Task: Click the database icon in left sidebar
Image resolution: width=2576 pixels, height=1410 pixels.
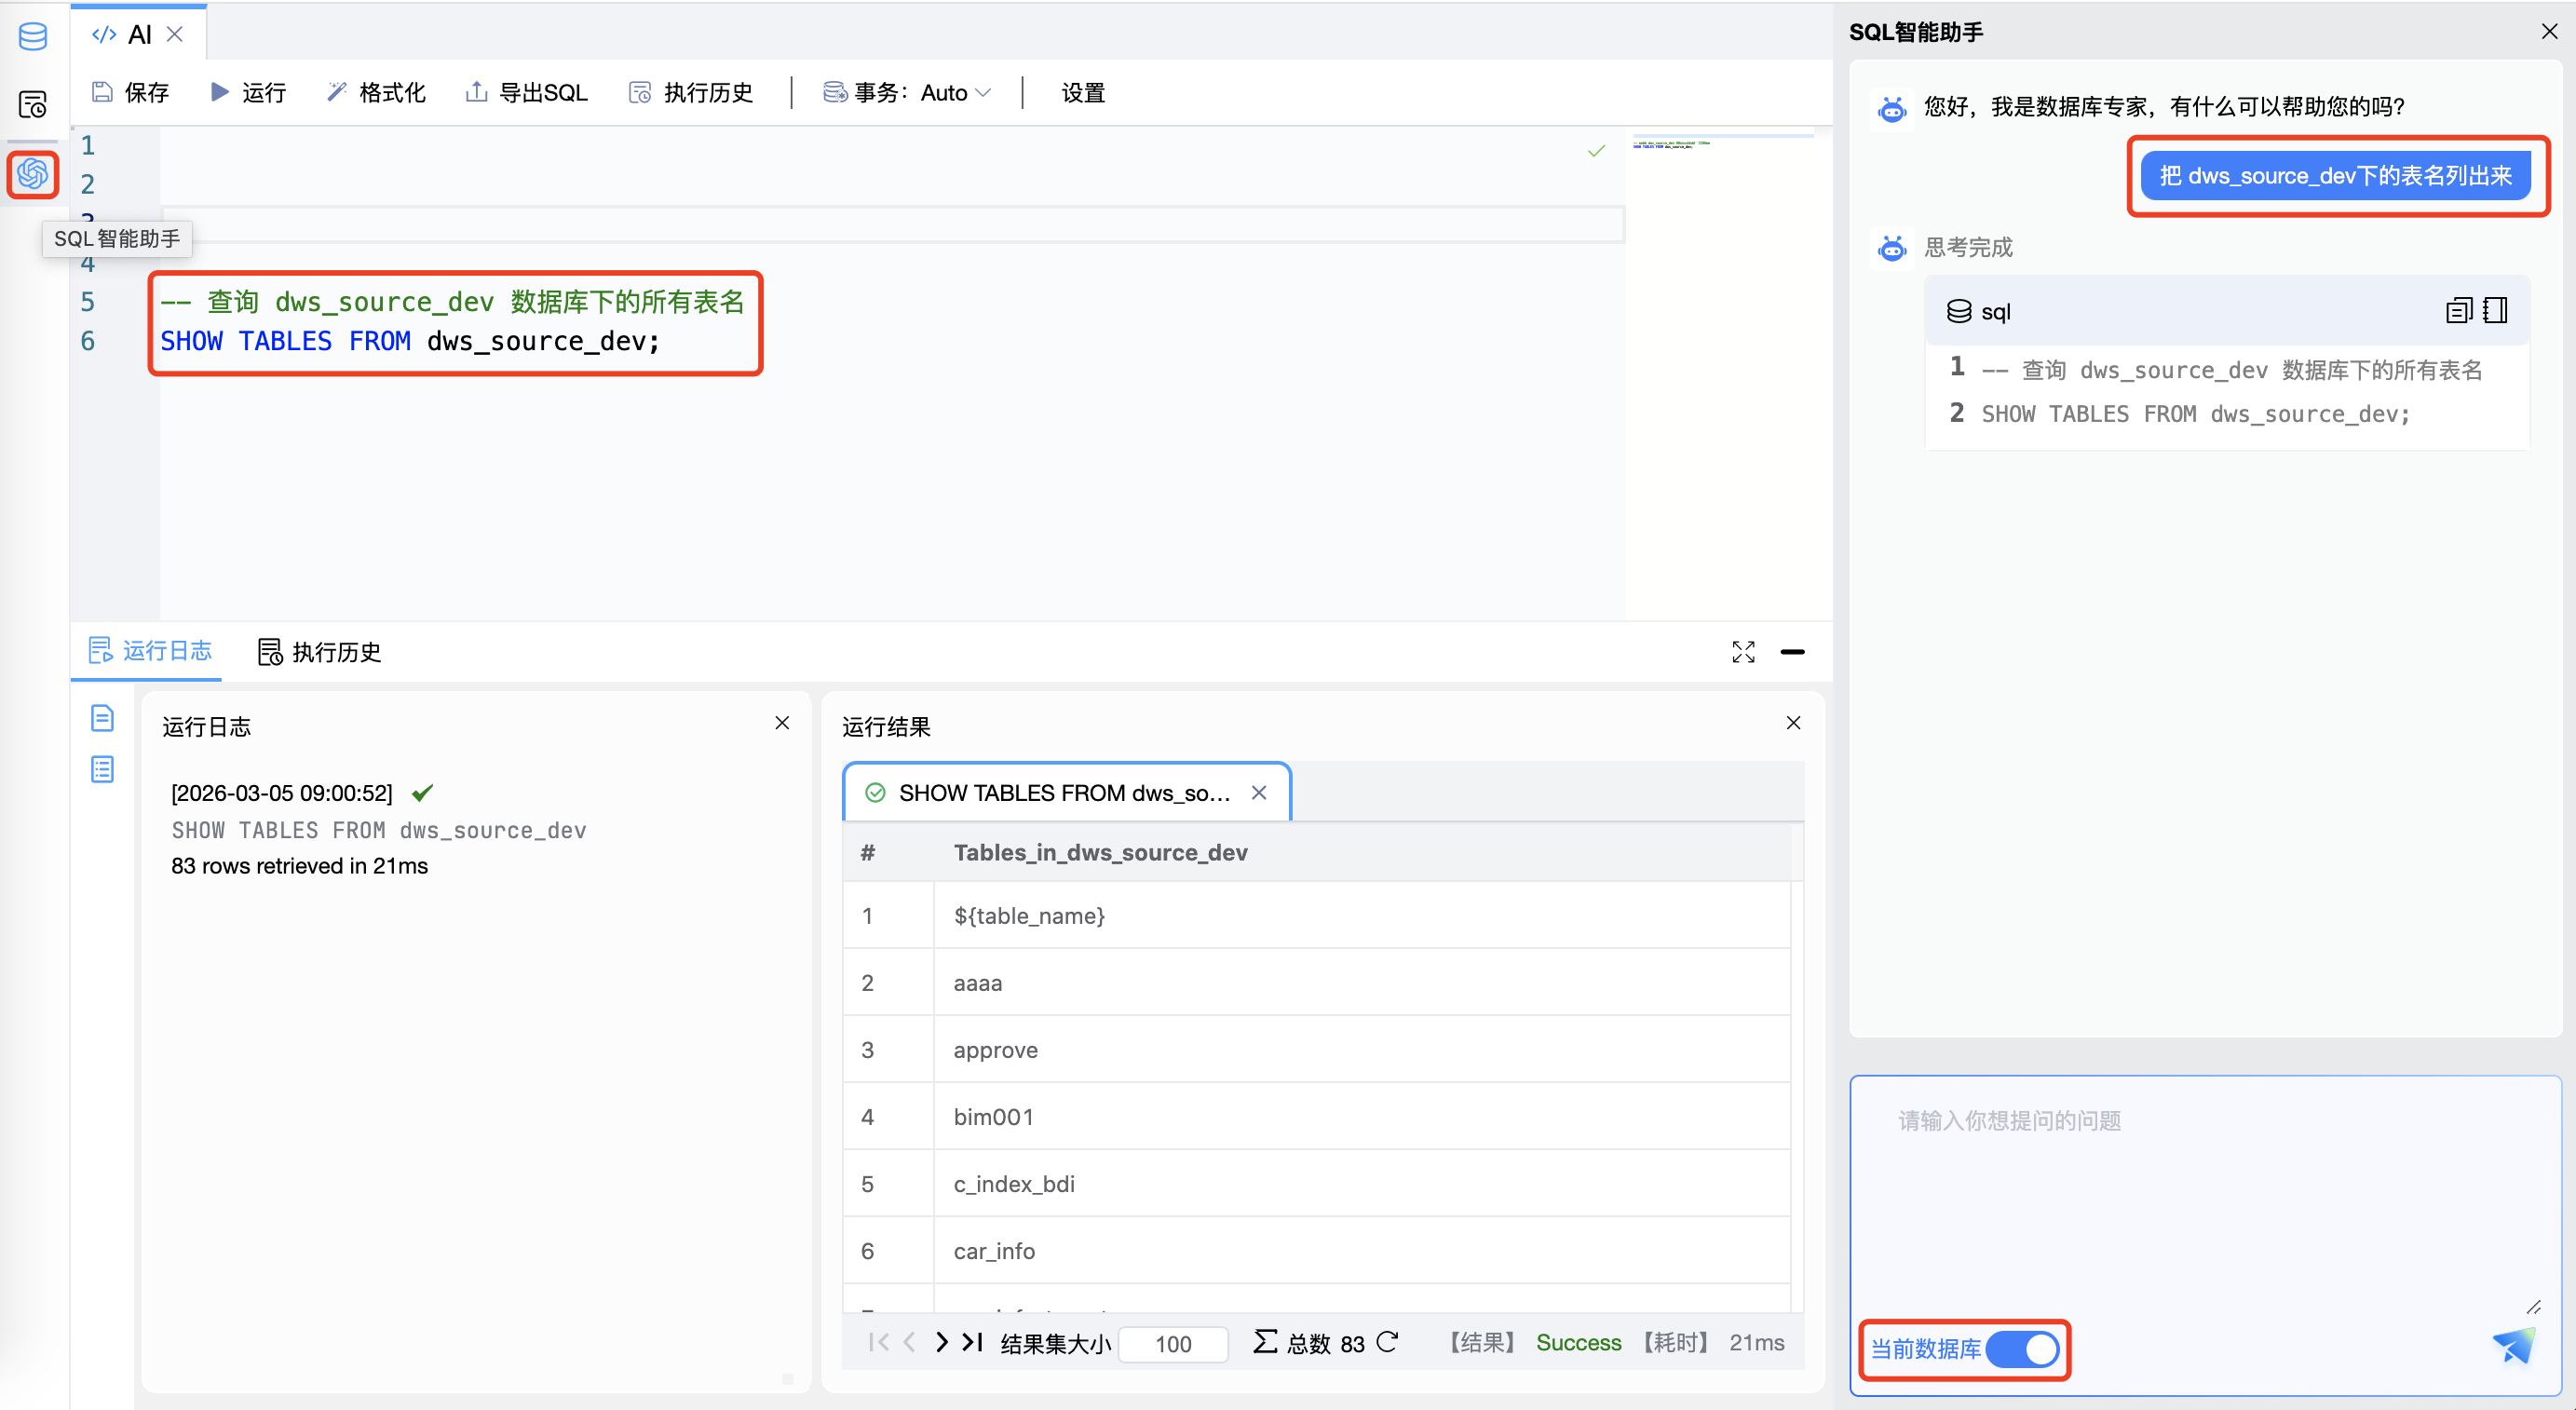Action: coord(32,38)
